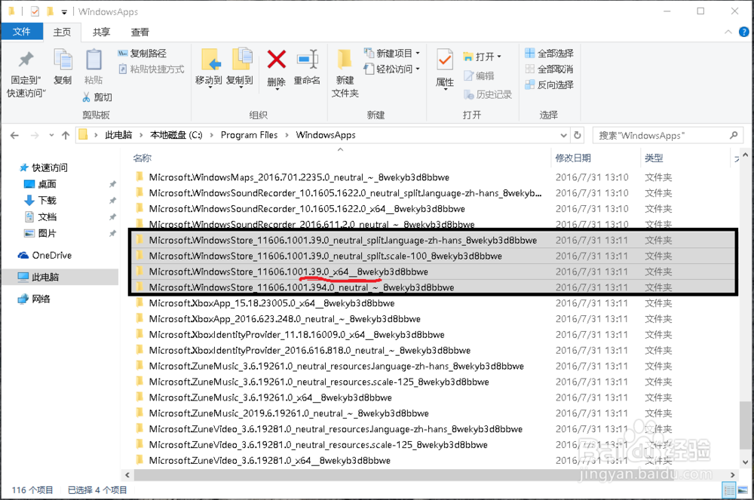
Task: Click the vertical scrollbar down arrow
Action: point(746,462)
